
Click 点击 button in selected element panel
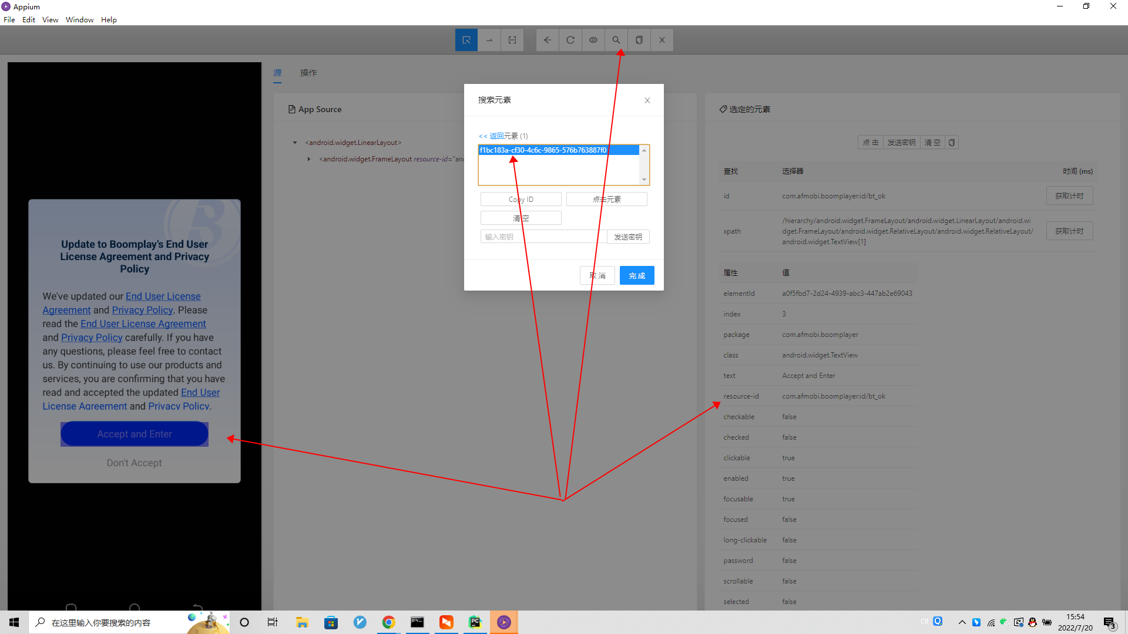coord(871,143)
